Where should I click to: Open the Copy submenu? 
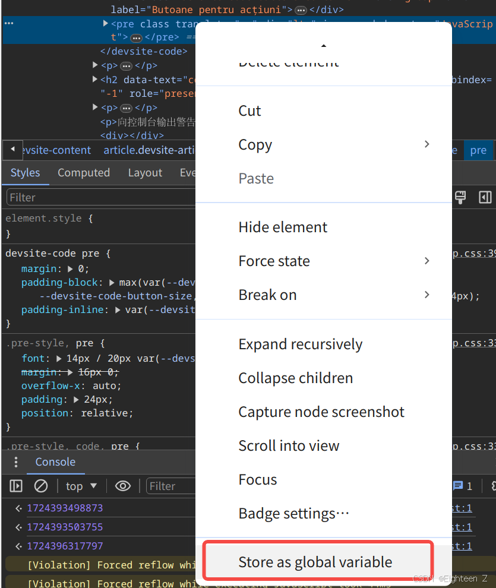(324, 144)
